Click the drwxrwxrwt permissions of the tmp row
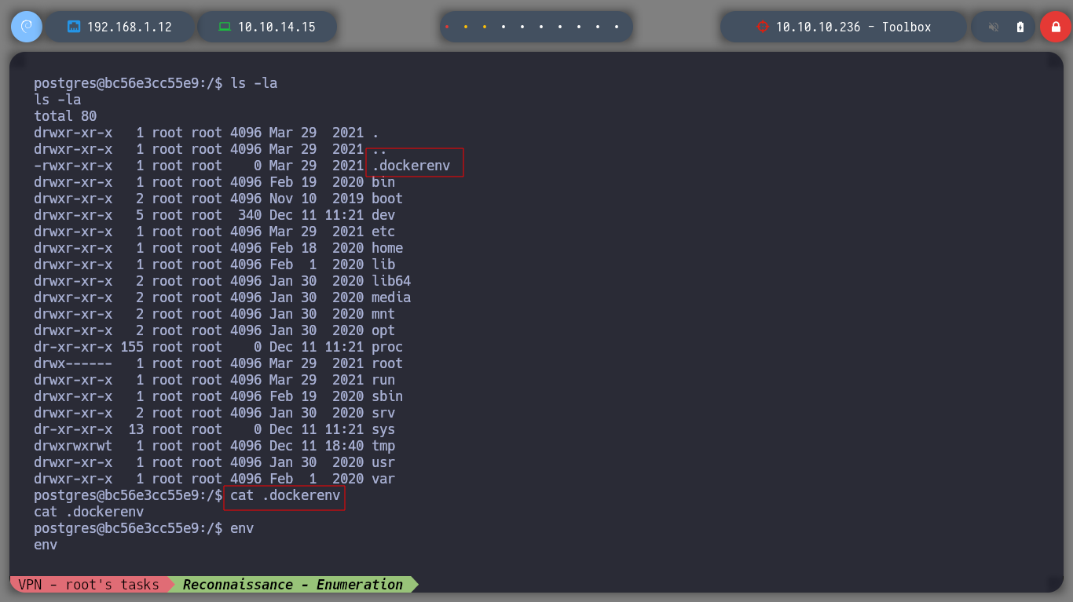 (73, 446)
